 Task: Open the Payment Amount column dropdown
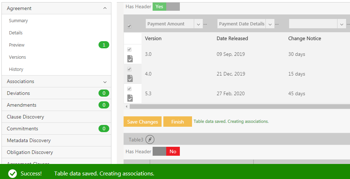click(198, 24)
